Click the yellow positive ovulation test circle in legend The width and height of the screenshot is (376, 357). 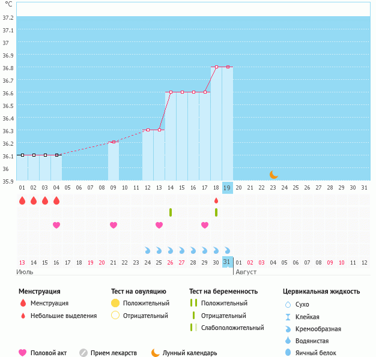(x=115, y=303)
